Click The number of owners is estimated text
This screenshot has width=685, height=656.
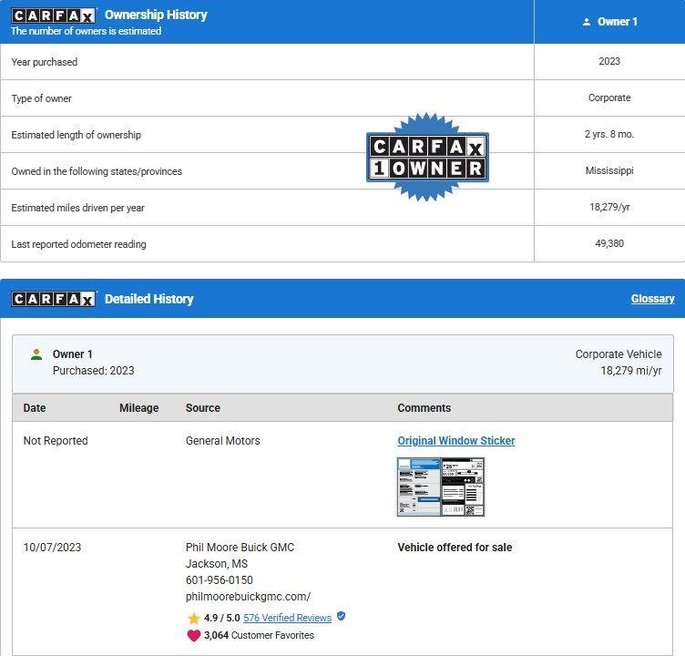click(86, 31)
